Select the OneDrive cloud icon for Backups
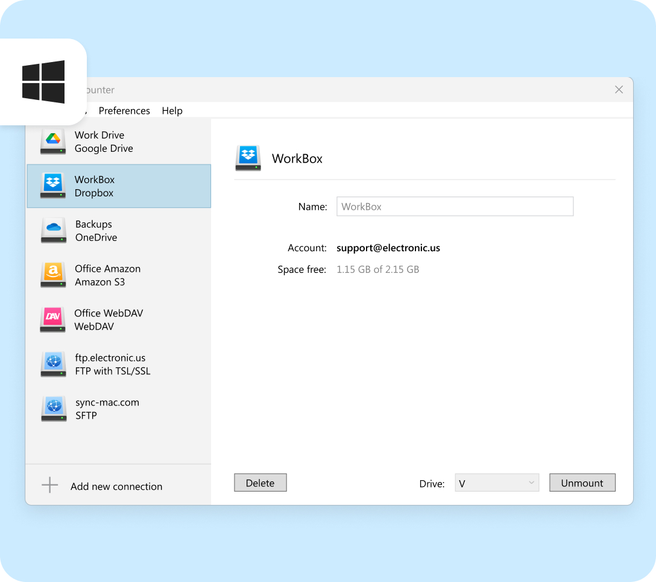 coord(53,230)
